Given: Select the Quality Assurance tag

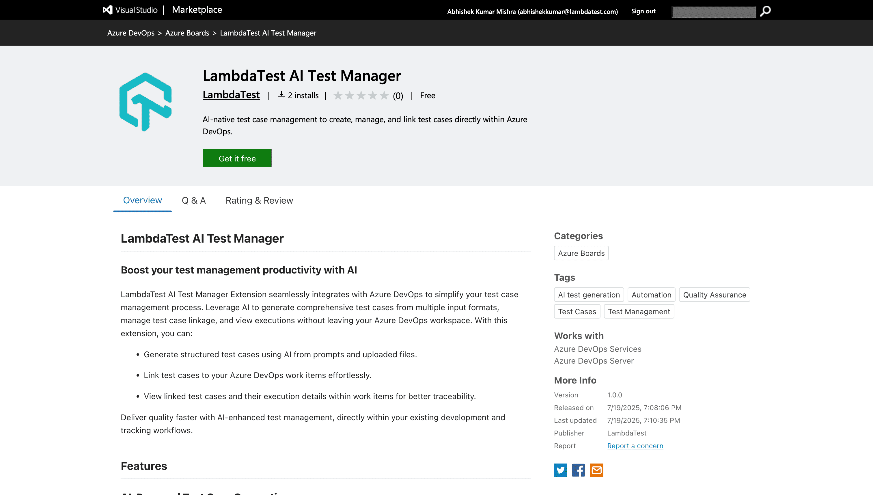Looking at the screenshot, I should pos(714,294).
